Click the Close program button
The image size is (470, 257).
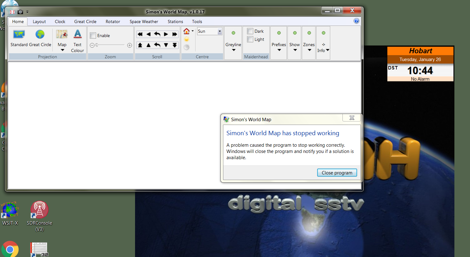coord(337,173)
